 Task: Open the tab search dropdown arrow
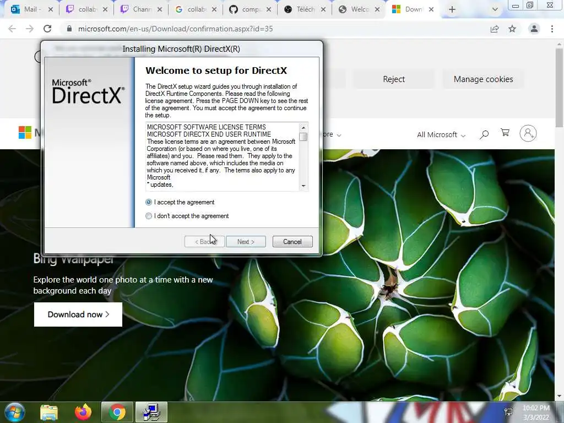click(495, 10)
